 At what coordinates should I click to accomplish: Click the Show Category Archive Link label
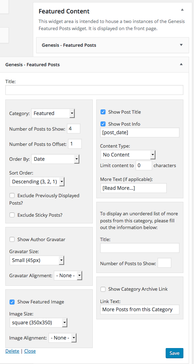(138, 289)
